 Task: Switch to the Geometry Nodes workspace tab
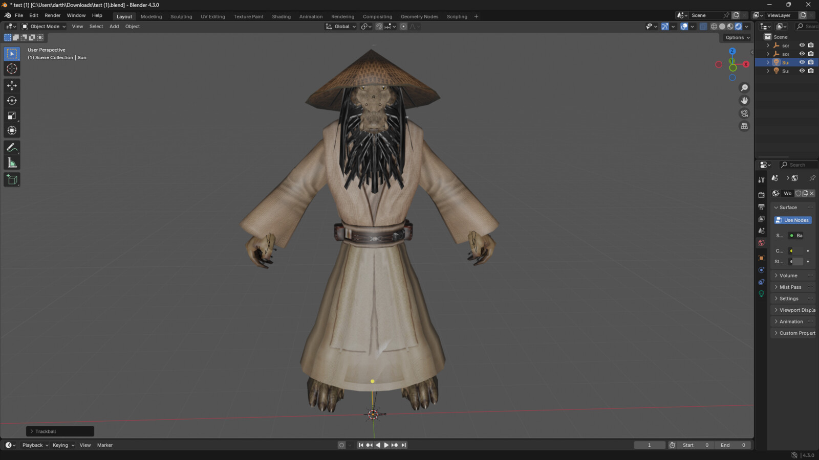click(x=419, y=16)
